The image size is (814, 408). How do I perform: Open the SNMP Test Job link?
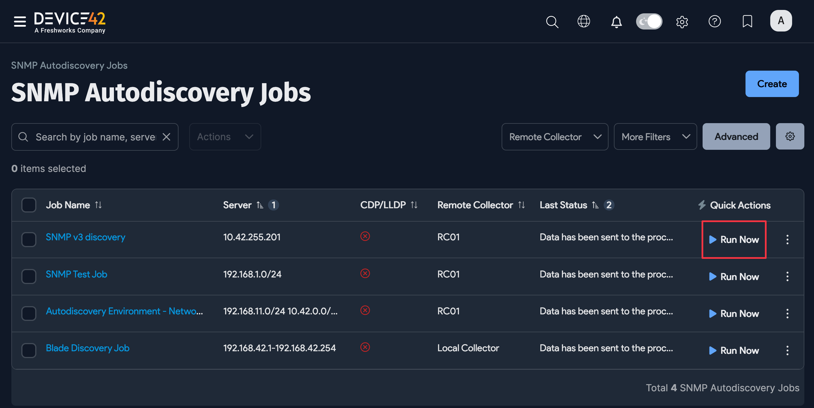[x=76, y=274]
